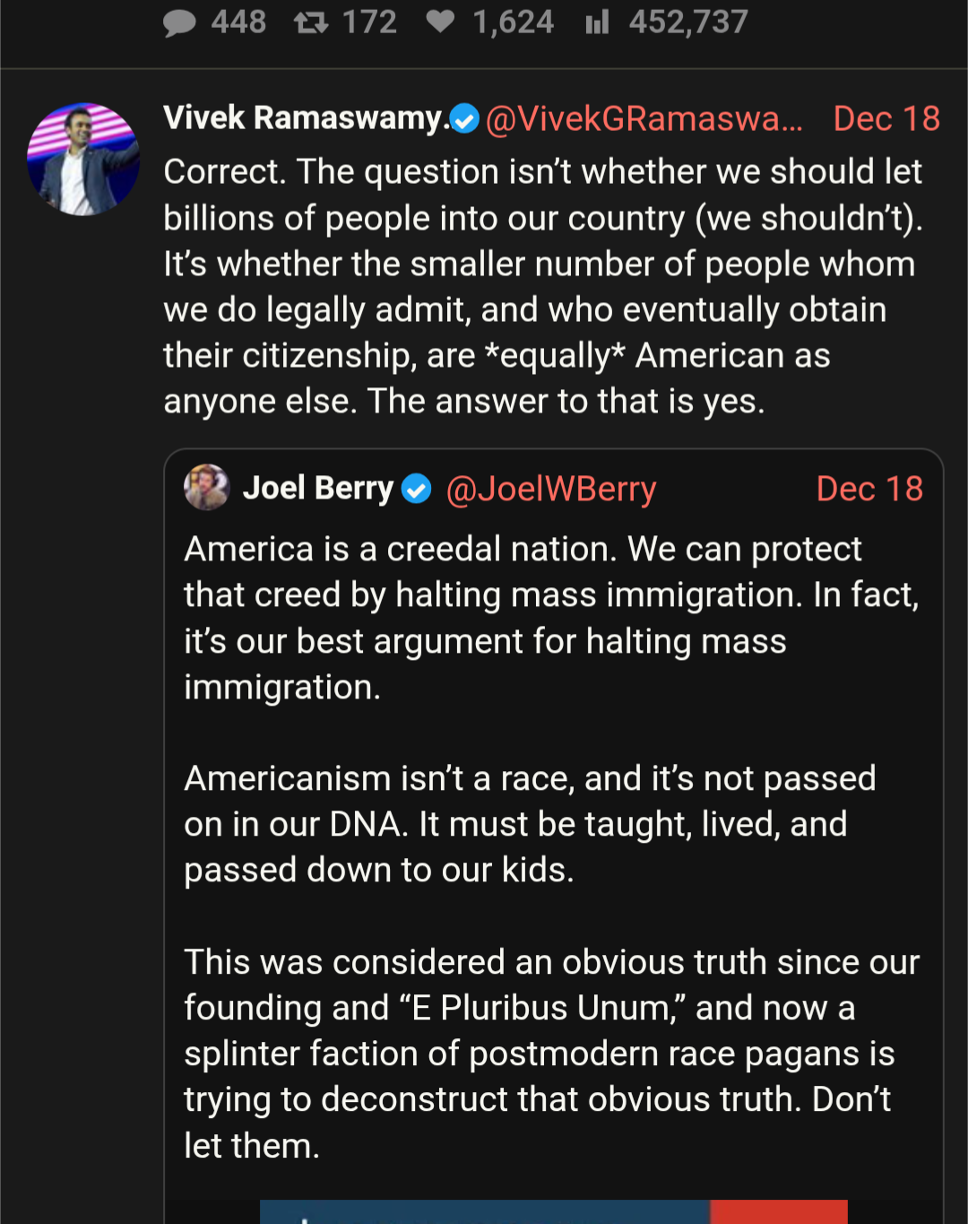Open Vivek Ramaswamy's profile picture
968x1224 pixels.
pos(83,159)
